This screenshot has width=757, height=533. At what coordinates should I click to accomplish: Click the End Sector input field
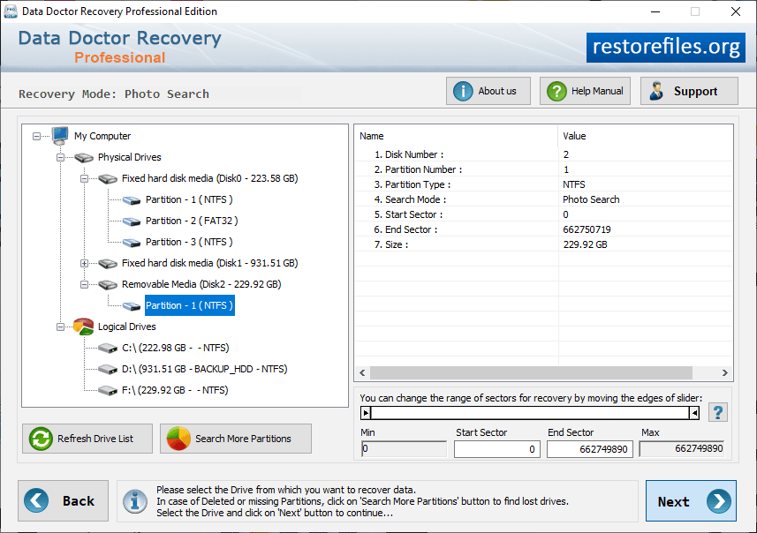[x=589, y=449]
